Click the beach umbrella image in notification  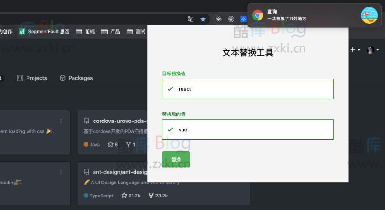(369, 15)
